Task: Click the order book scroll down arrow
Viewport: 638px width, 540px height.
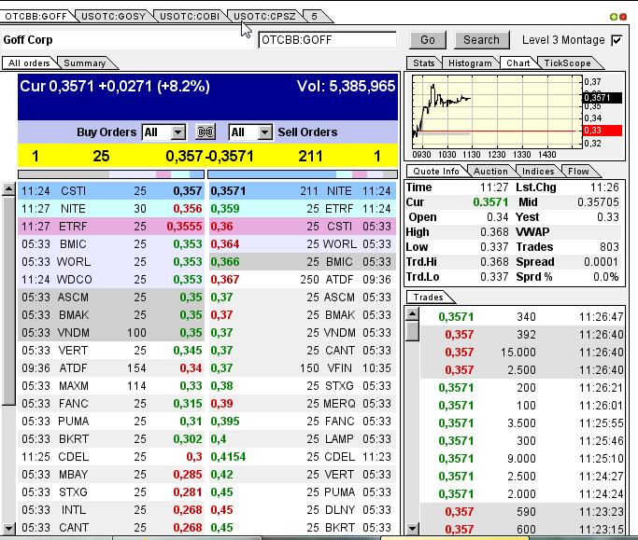Action: tap(8, 529)
